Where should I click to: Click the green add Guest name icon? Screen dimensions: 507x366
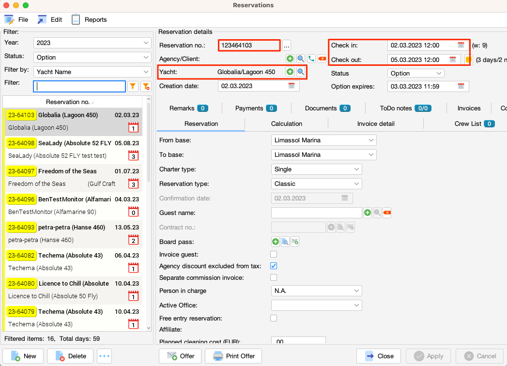coord(368,213)
